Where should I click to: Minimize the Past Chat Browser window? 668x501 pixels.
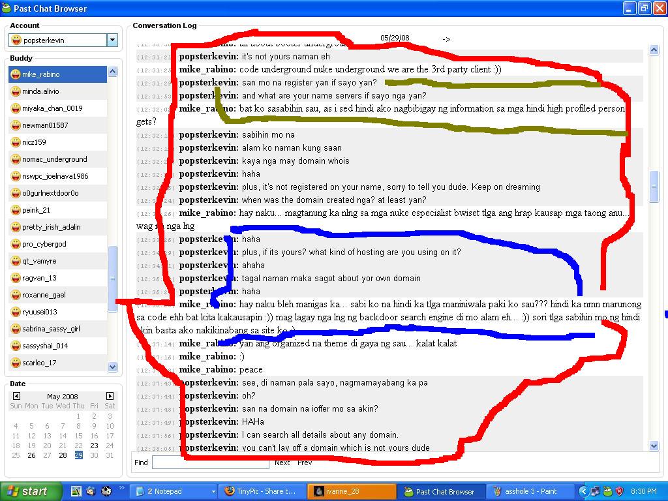[630, 8]
